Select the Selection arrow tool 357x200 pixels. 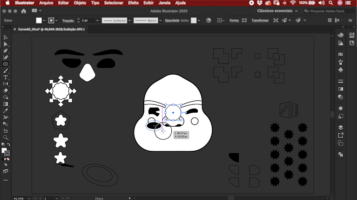point(6,38)
